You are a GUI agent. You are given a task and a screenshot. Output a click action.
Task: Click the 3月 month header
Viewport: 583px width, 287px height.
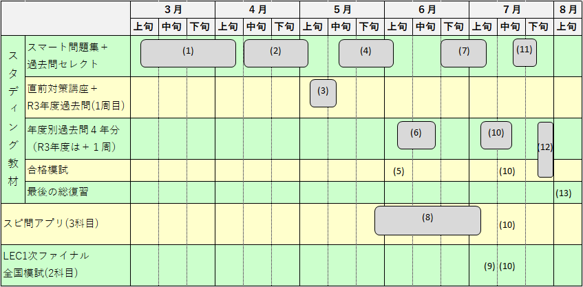(173, 9)
